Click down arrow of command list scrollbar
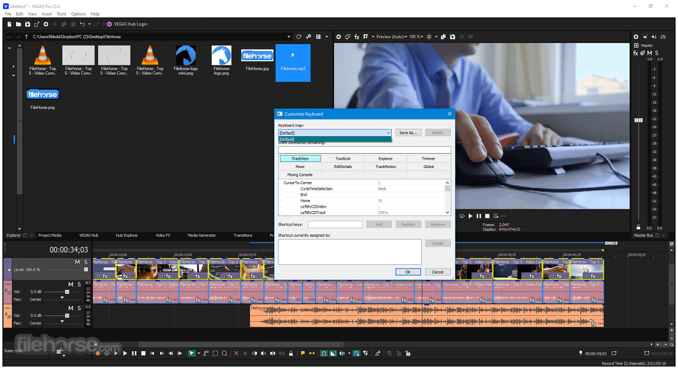This screenshot has width=678, height=369. 447,213
